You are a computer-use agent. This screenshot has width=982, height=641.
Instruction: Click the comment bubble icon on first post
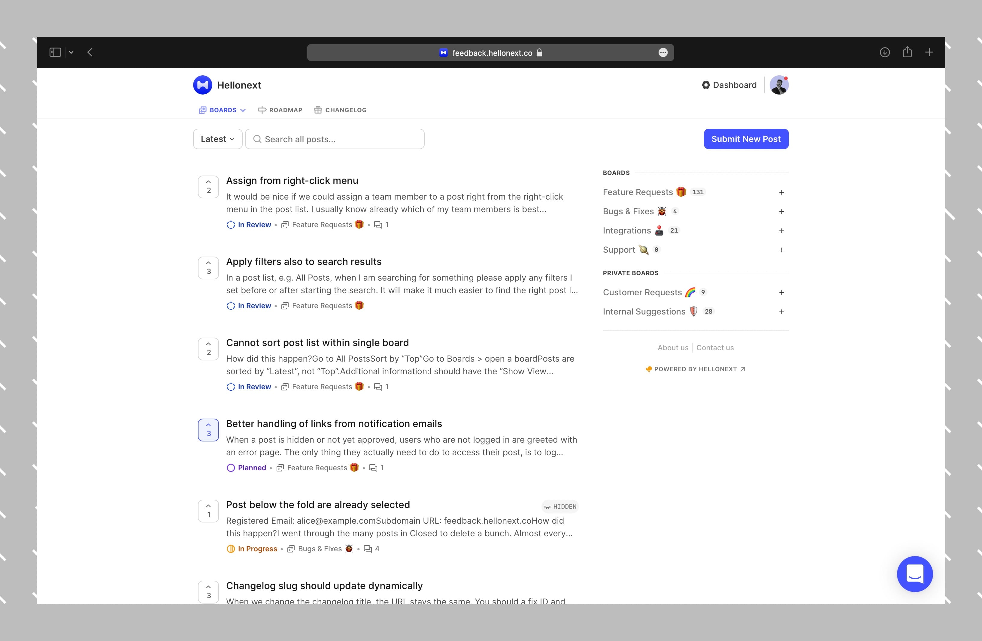point(378,225)
